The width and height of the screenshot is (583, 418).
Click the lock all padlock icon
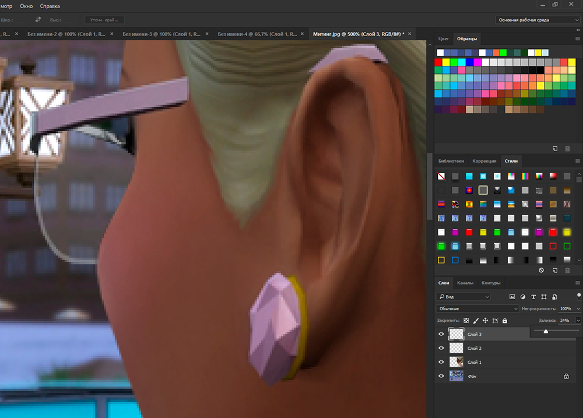pos(504,321)
